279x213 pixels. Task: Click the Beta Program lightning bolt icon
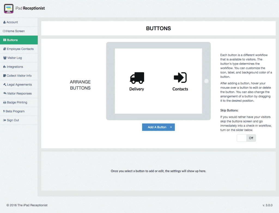(x=4, y=111)
